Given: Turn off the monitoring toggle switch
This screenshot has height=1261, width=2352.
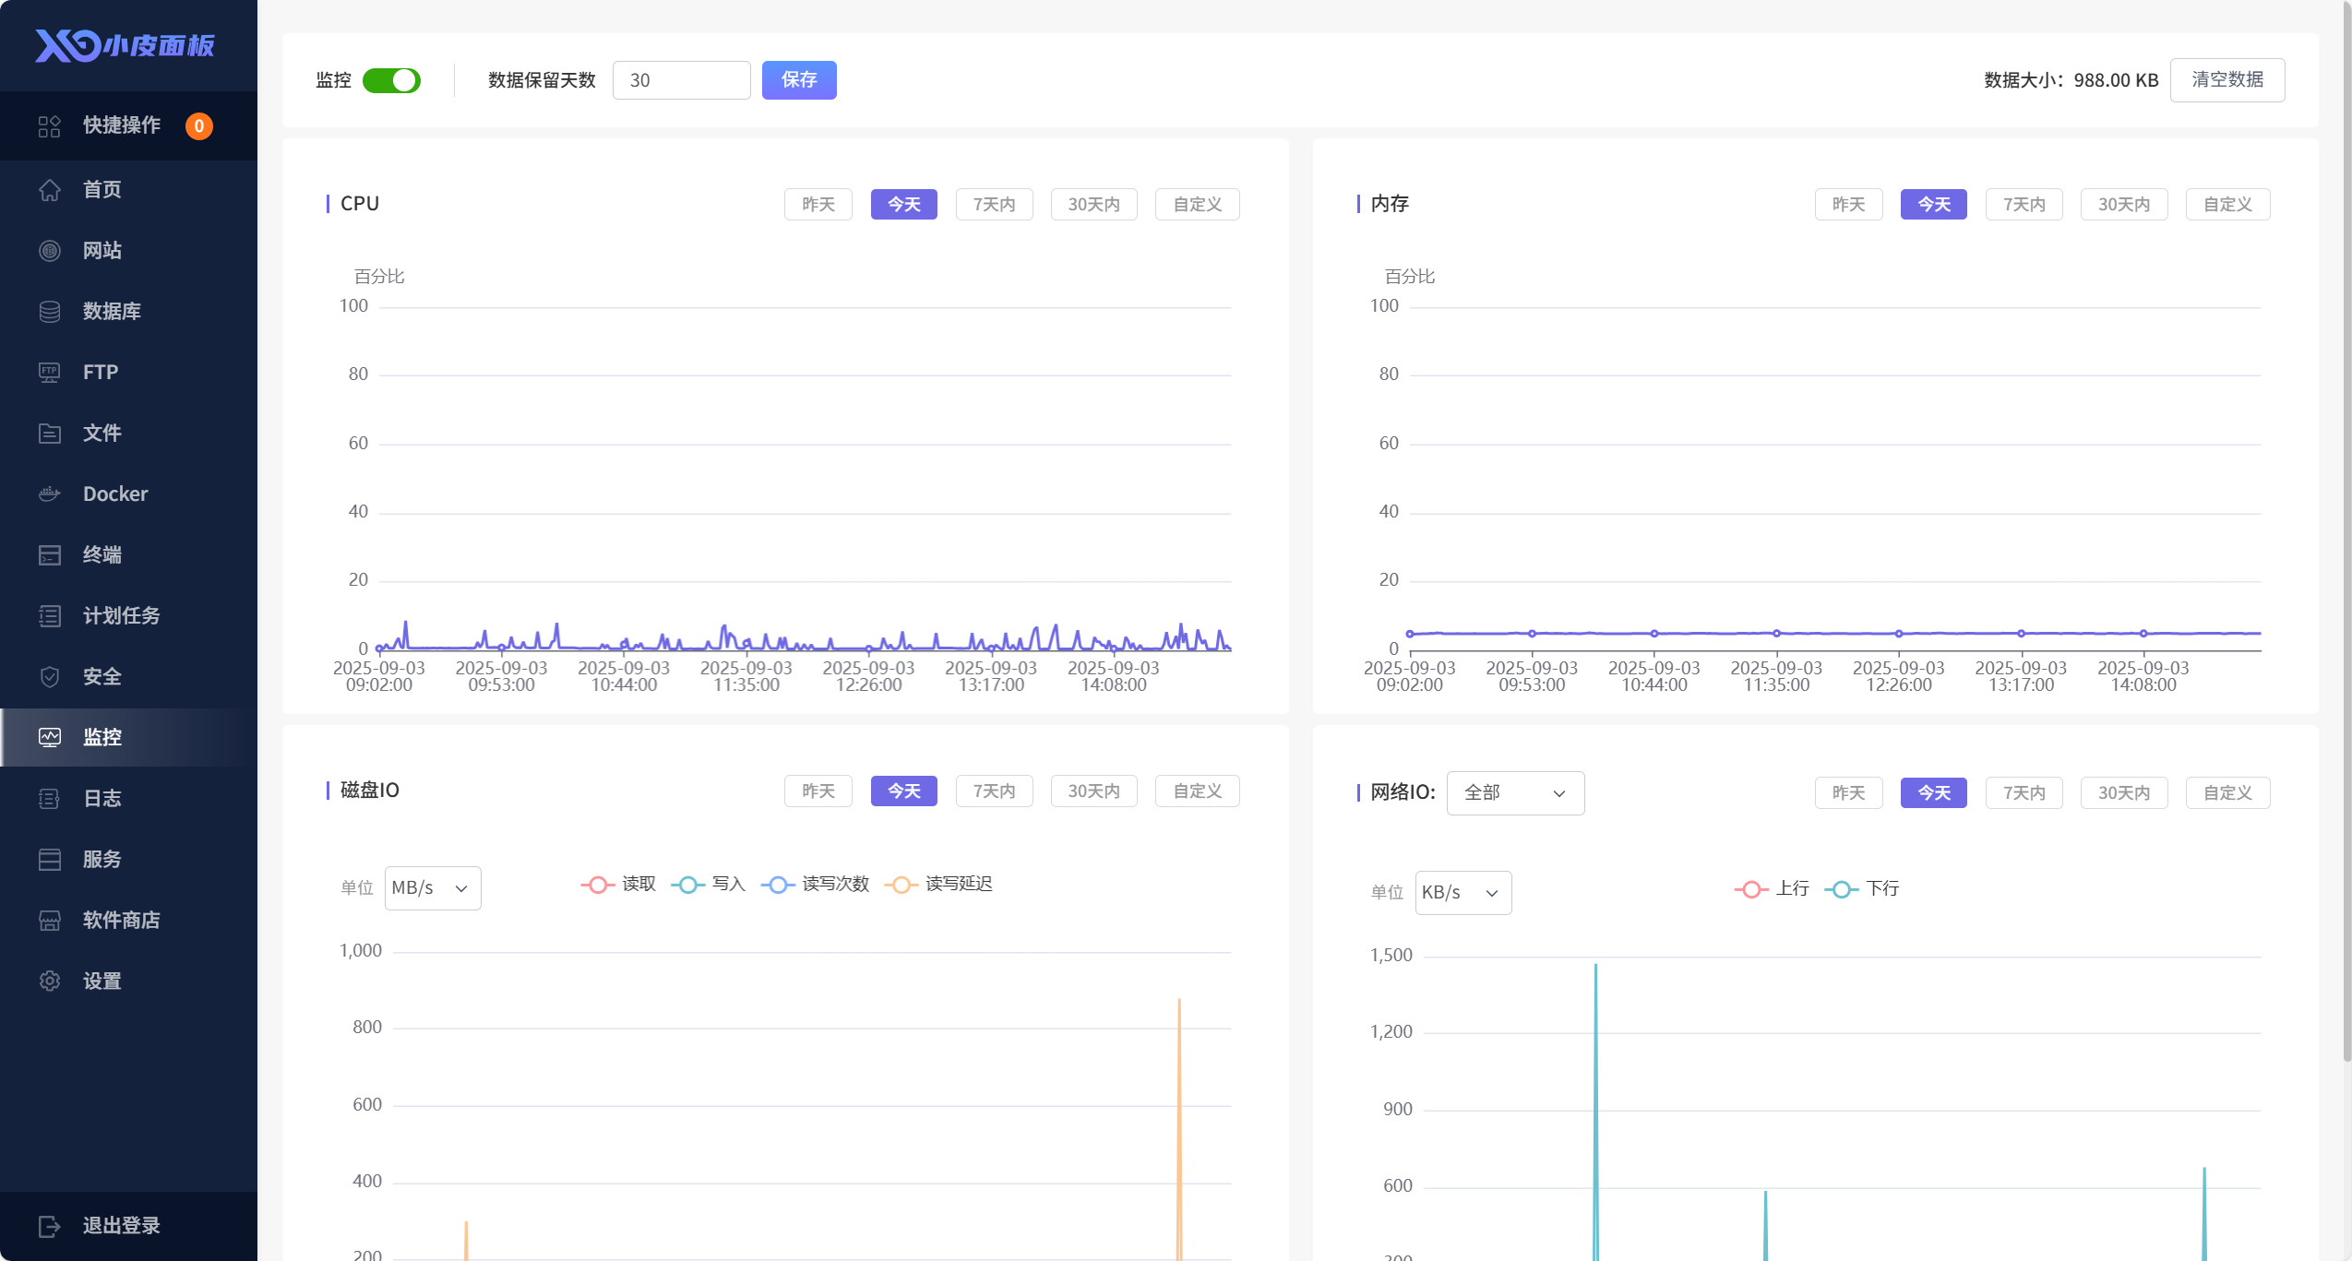Looking at the screenshot, I should (x=391, y=80).
